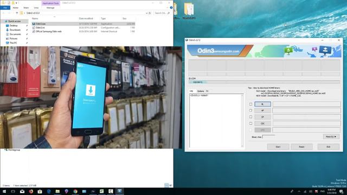Open the desktop folder icon near Odin window

(189, 11)
